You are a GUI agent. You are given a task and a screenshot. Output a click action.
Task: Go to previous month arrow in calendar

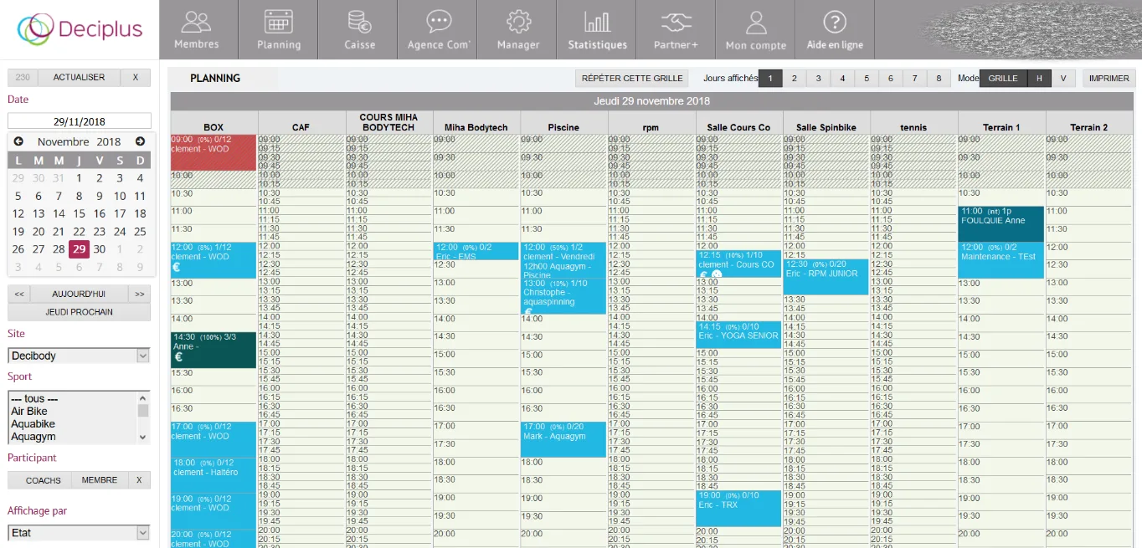pyautogui.click(x=18, y=141)
